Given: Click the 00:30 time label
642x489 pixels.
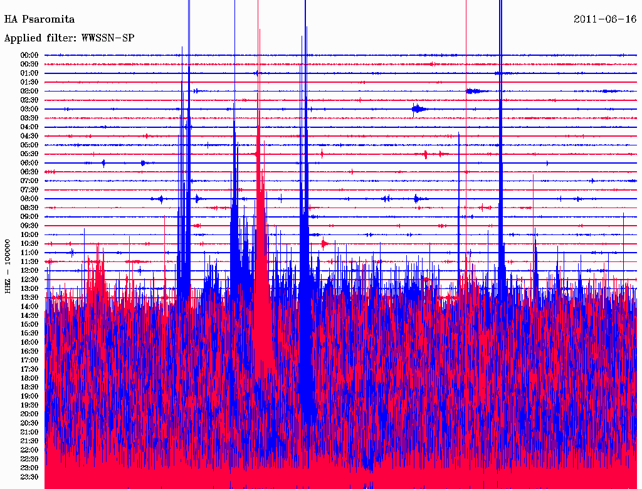Looking at the screenshot, I should (x=29, y=65).
